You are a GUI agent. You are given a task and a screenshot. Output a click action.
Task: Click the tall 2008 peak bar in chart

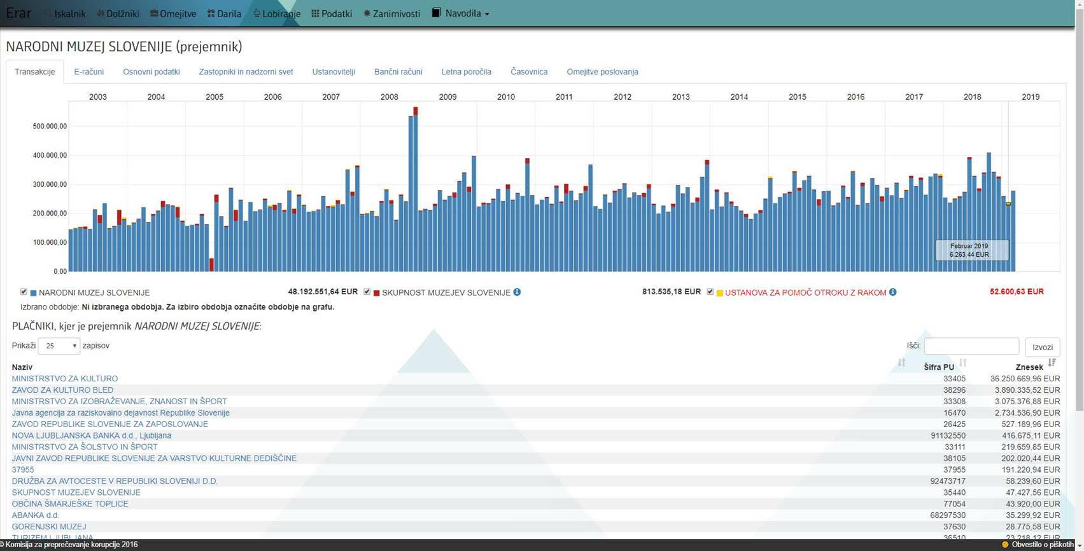(x=416, y=189)
